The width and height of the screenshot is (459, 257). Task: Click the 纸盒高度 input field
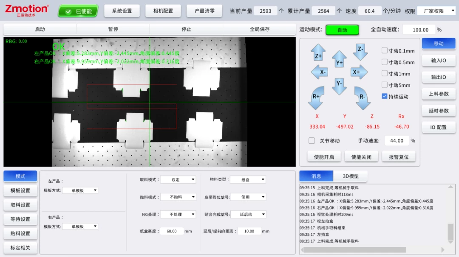172,231
